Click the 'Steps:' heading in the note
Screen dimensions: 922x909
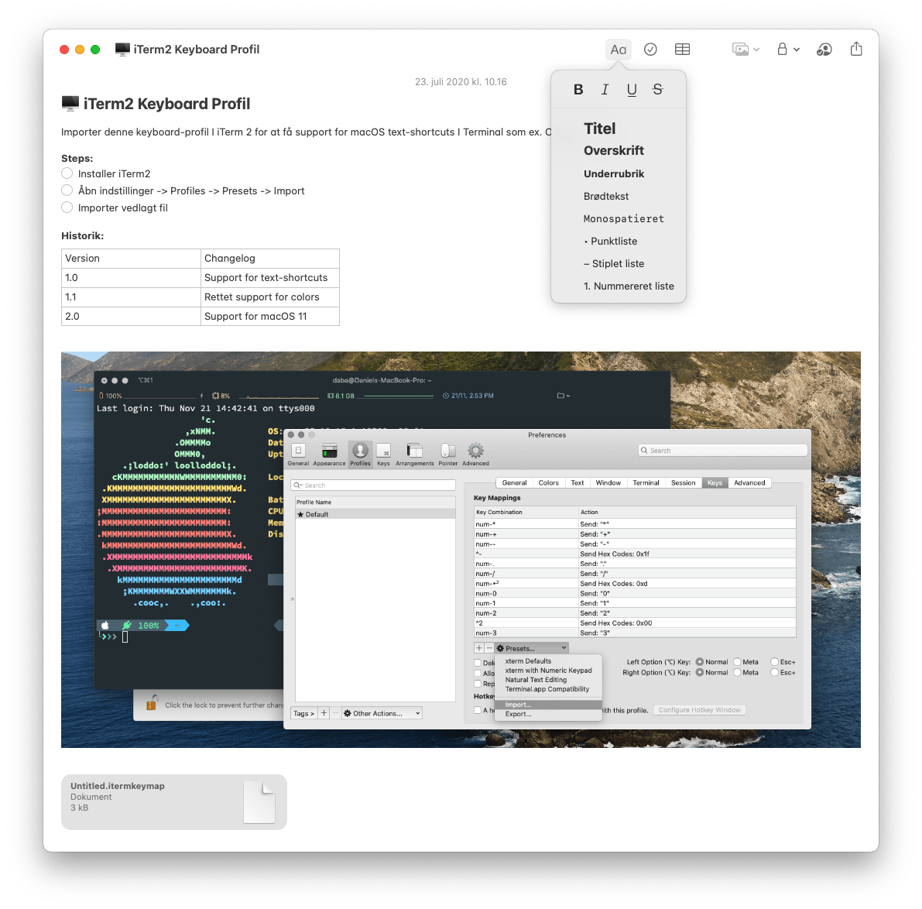tap(77, 158)
